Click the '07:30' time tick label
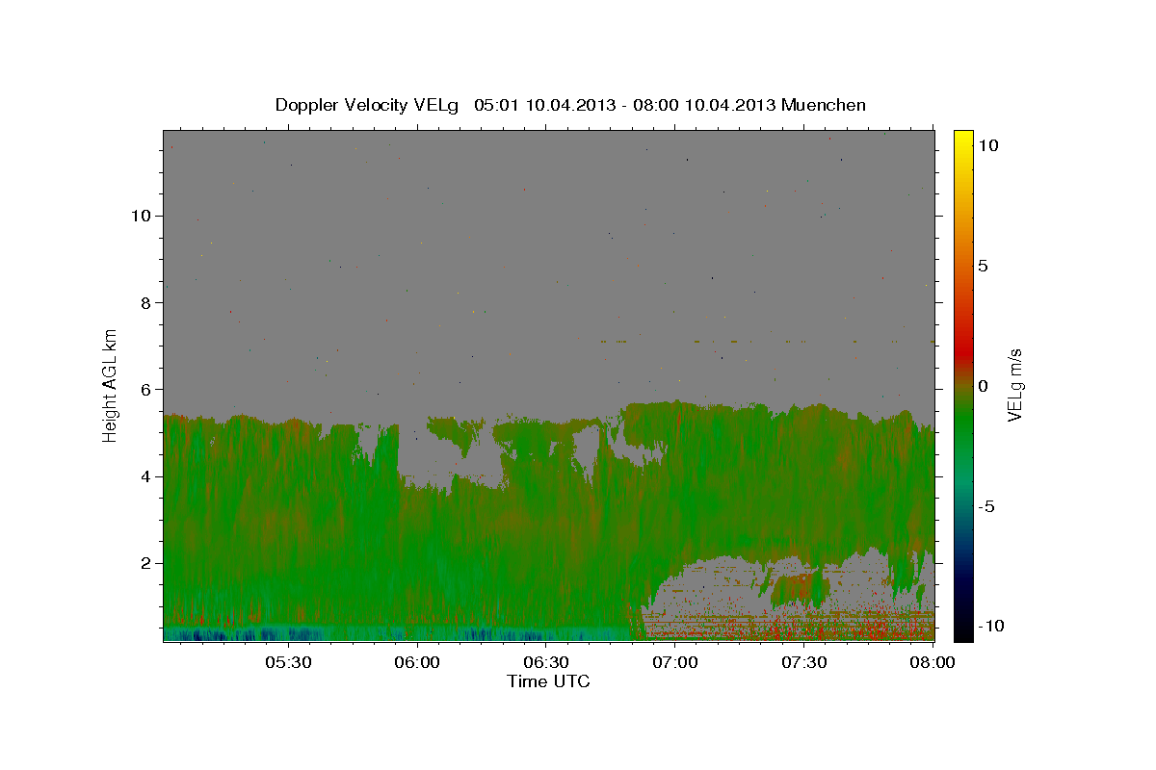This screenshot has width=1156, height=770. (804, 662)
